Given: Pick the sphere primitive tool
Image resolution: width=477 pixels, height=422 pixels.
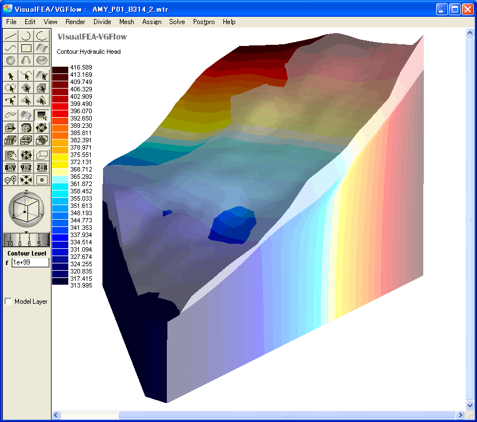Looking at the screenshot, I should [11, 60].
